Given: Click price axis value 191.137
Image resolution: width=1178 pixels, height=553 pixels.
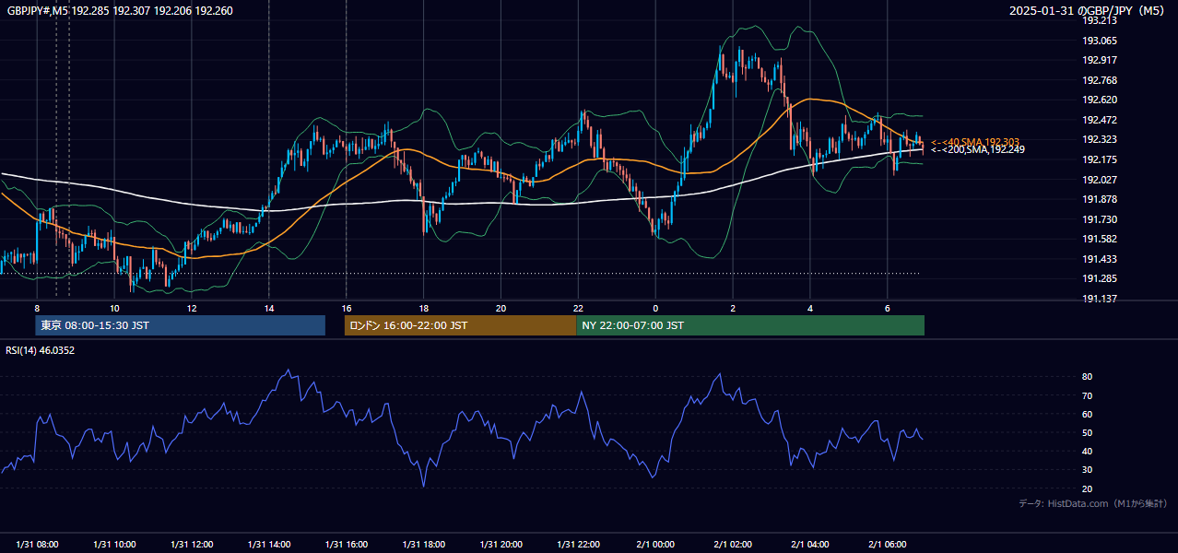Looking at the screenshot, I should tap(1100, 299).
